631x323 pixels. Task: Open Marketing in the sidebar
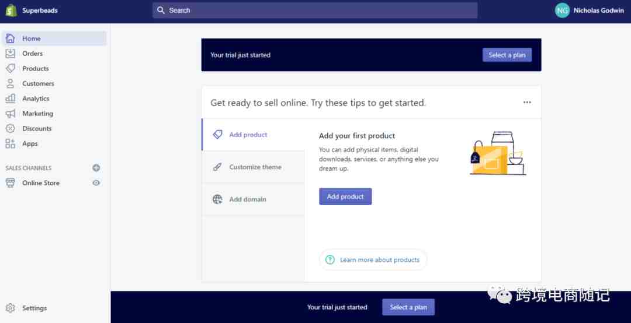[55, 114]
